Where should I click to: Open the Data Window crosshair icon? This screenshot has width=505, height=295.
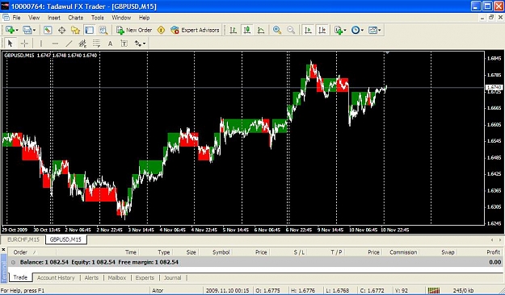(x=61, y=30)
